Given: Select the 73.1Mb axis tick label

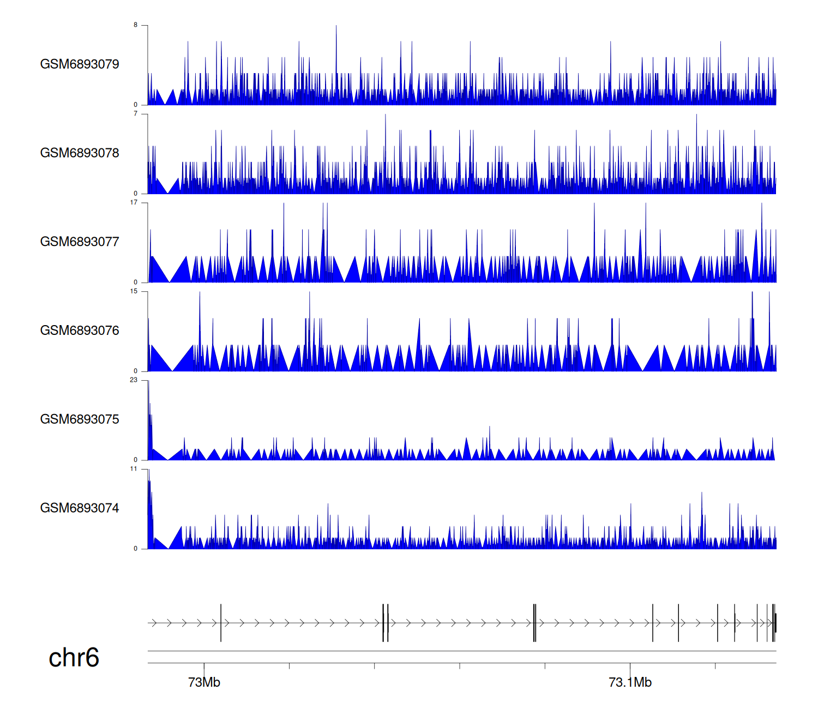Looking at the screenshot, I should tap(630, 682).
